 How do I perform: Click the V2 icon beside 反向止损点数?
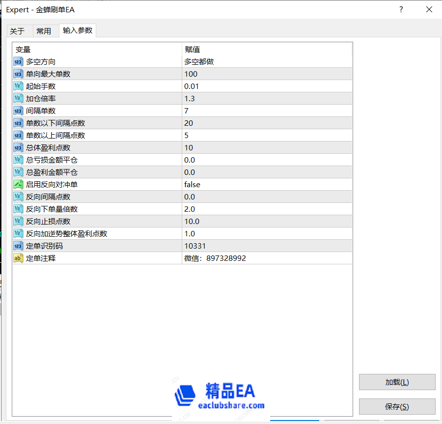click(x=18, y=221)
